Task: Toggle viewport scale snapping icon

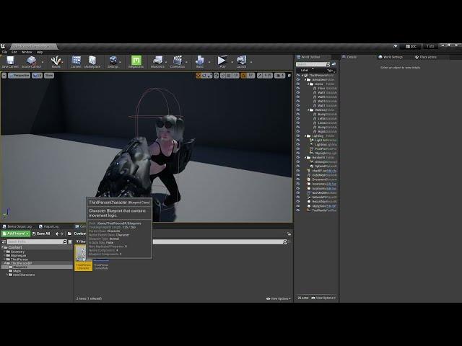Action: pos(260,76)
